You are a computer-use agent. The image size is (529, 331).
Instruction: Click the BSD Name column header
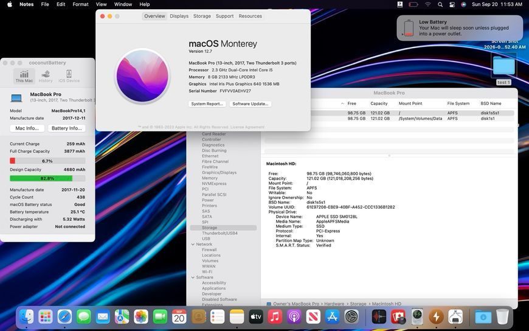491,103
